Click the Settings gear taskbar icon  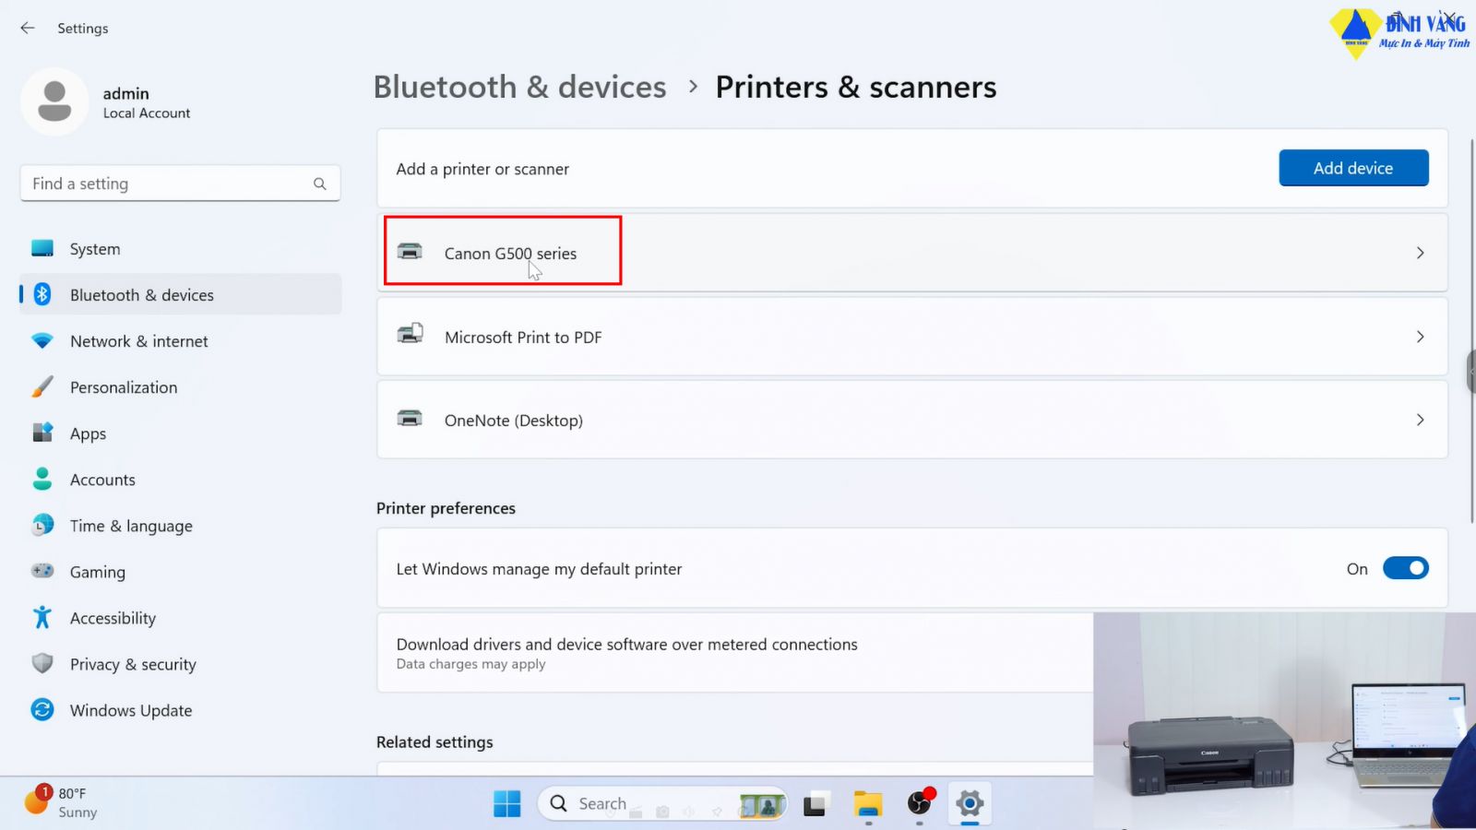(x=969, y=804)
